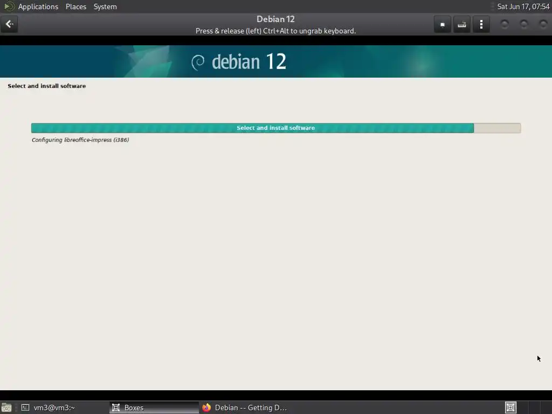The width and height of the screenshot is (552, 414).
Task: Click the Ctrl+Alt ungrab keyboard hint text
Action: click(275, 31)
